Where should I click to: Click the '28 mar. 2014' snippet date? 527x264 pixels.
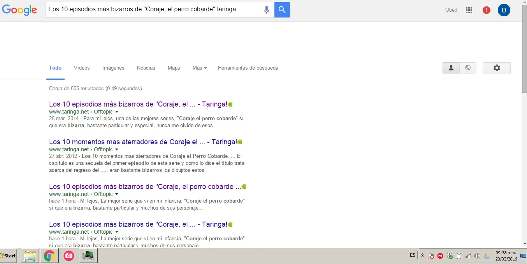(64, 118)
